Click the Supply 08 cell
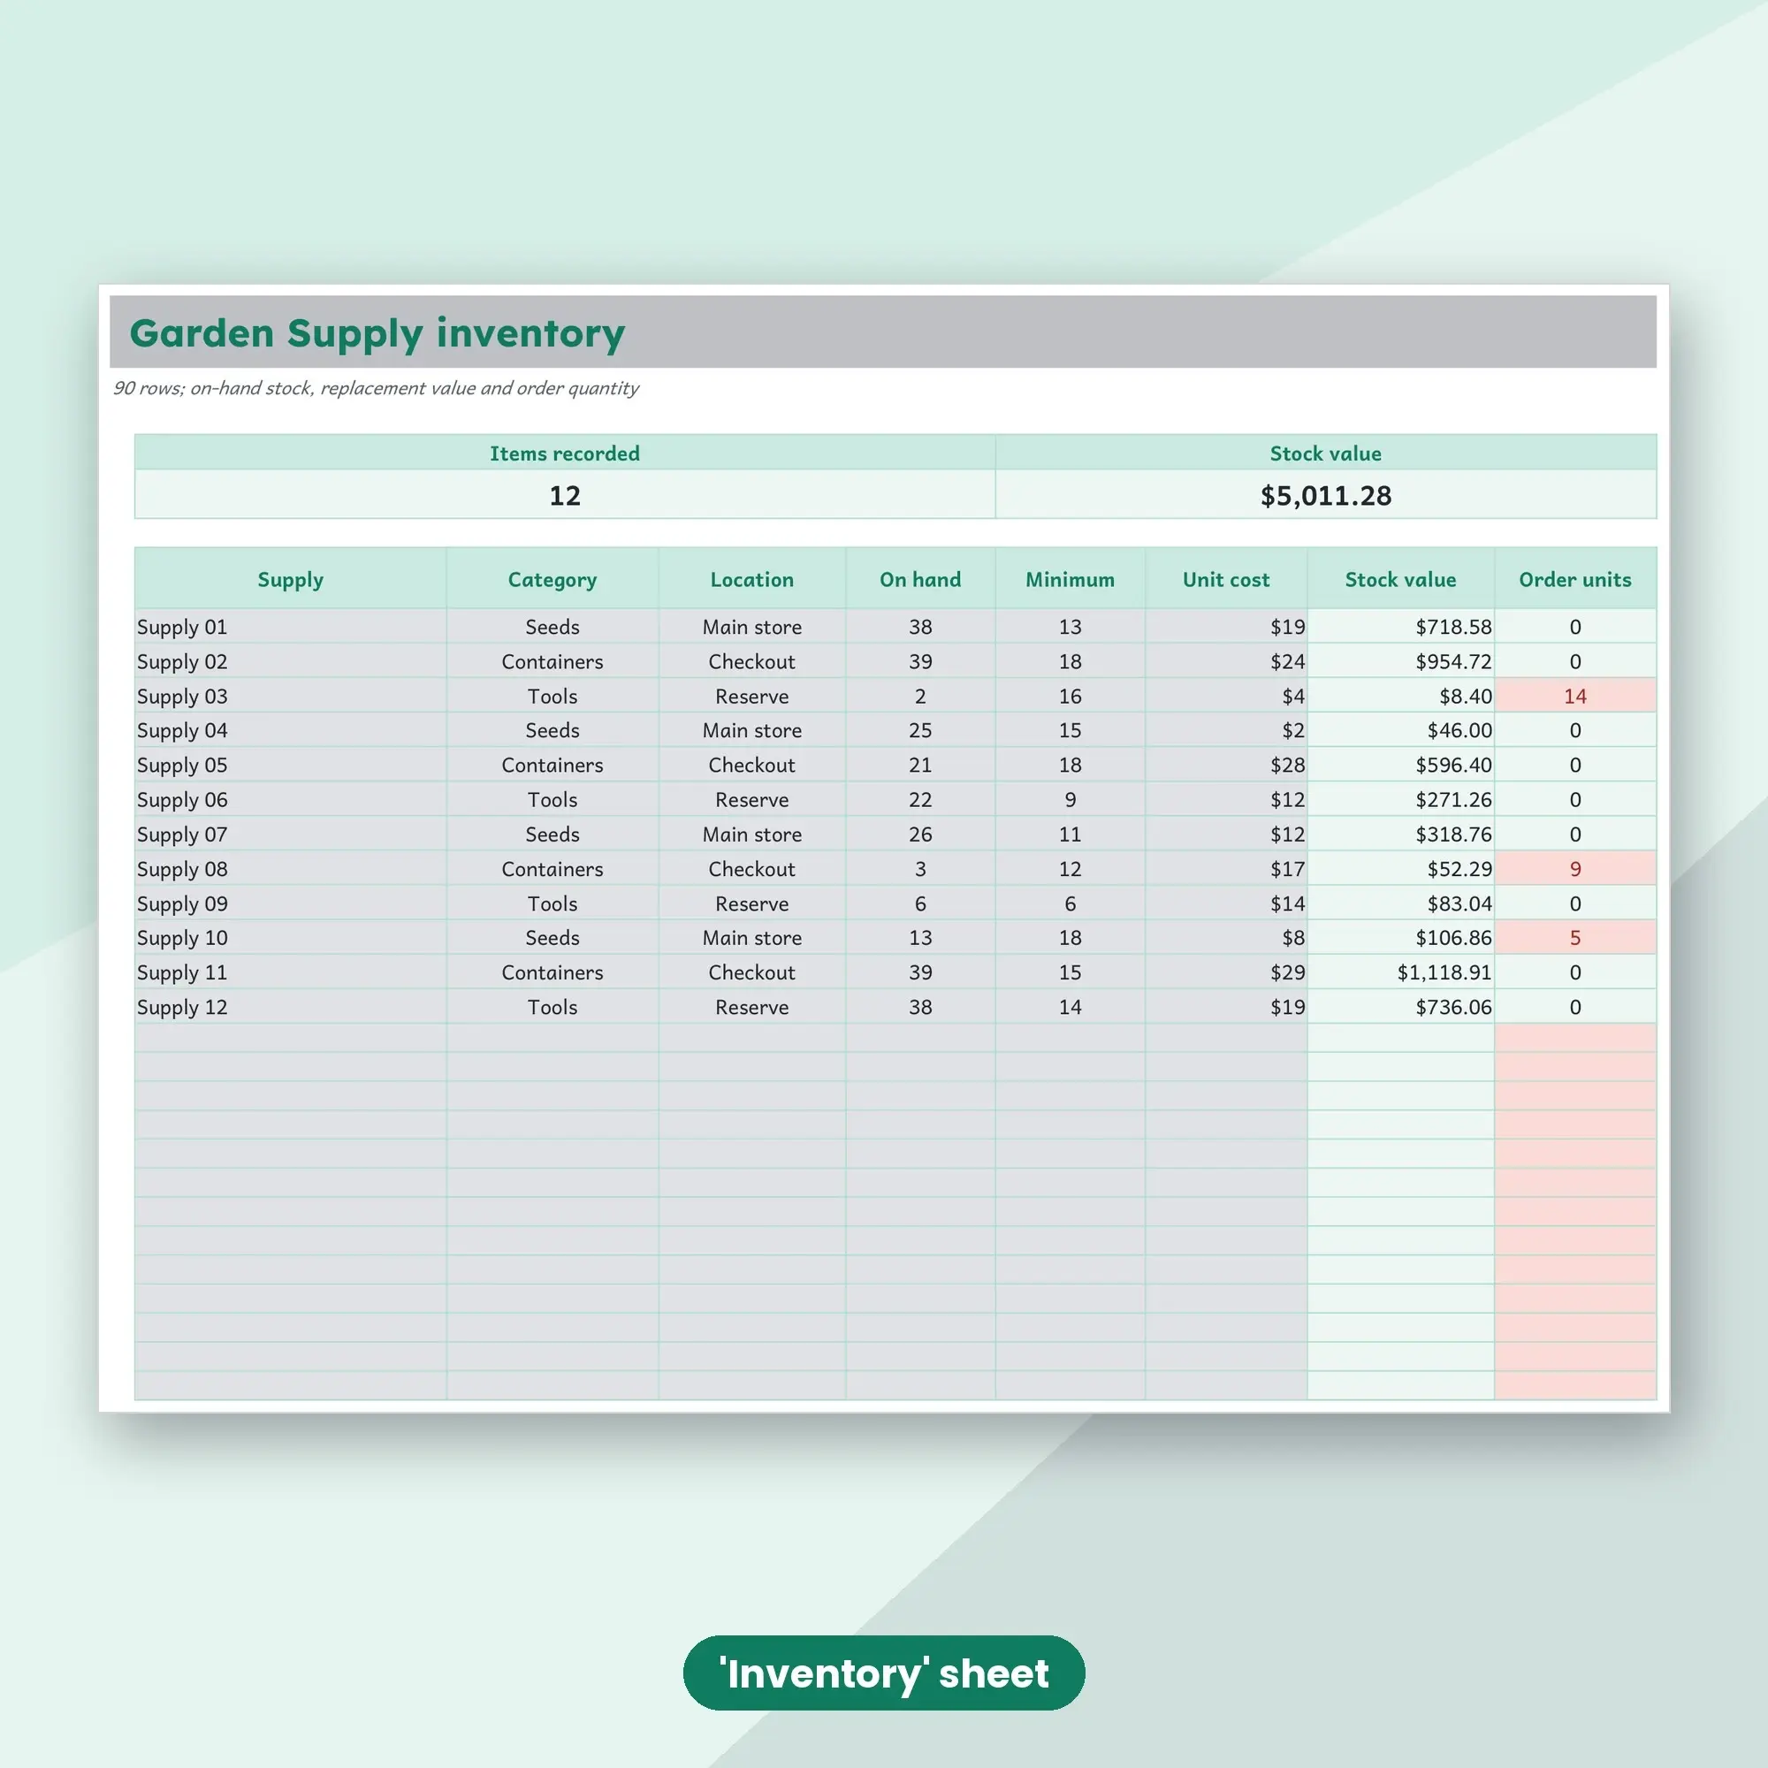Screen dimensions: 1768x1768 (290, 868)
